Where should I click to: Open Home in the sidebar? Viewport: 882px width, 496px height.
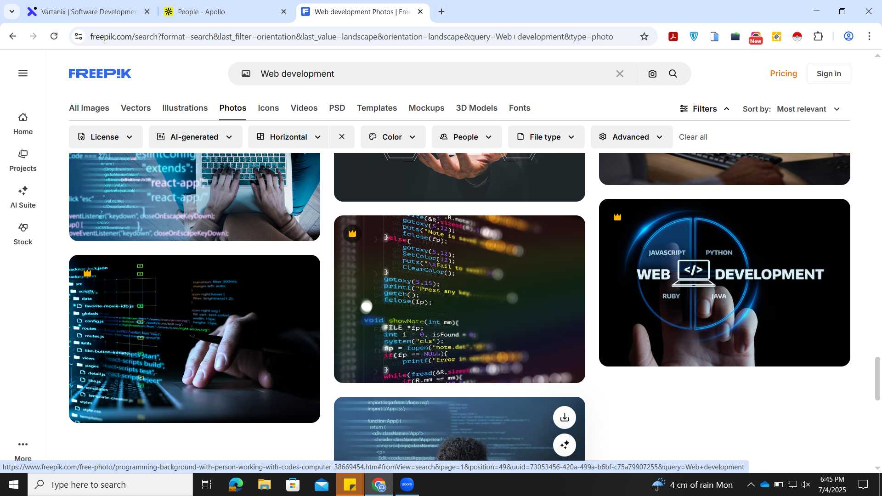point(23,124)
